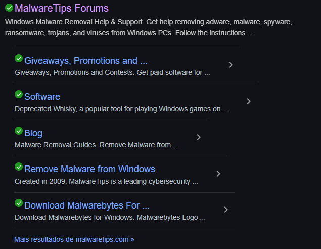Viewport: 321px width, 249px height.
Task: Click green checkmark icon beside Software link
Action: [19, 94]
